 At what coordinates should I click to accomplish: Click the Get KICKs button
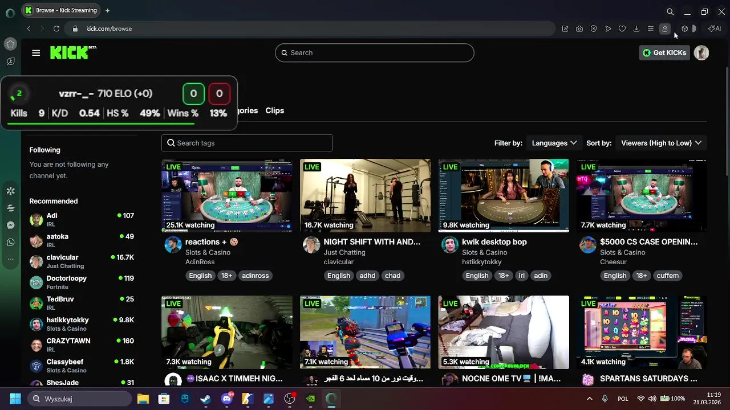pos(664,53)
